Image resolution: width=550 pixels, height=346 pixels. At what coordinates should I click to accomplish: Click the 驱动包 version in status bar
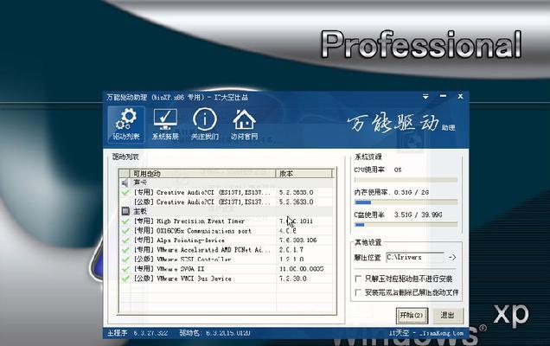(x=214, y=333)
